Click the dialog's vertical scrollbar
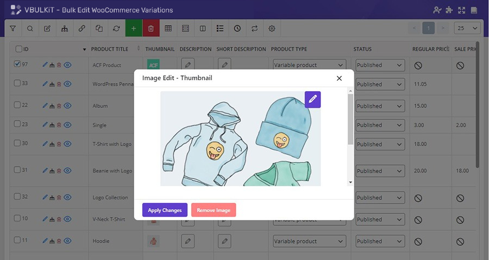The width and height of the screenshot is (489, 260). [350, 119]
